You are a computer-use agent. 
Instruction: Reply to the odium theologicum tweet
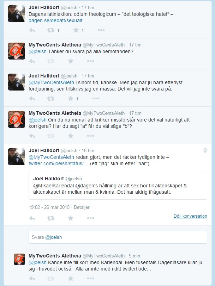pyautogui.click(x=32, y=31)
